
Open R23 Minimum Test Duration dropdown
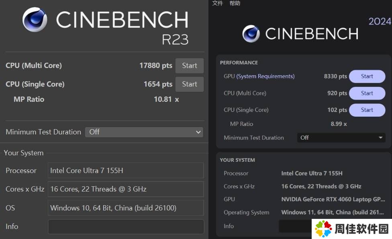(144, 132)
